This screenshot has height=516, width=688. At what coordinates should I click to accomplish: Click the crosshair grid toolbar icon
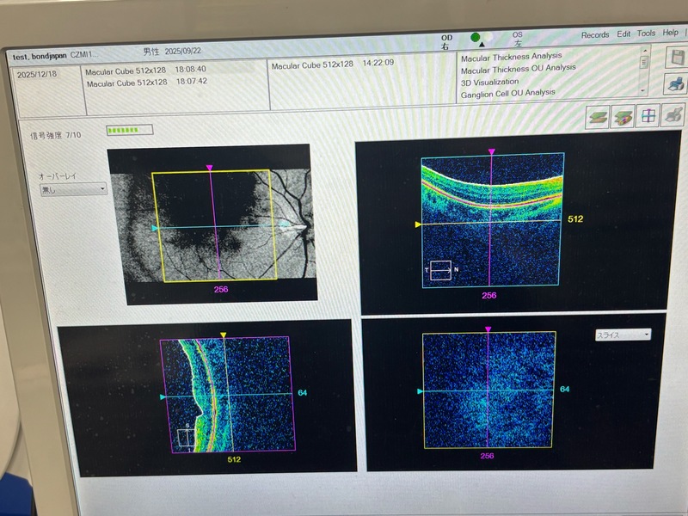(x=648, y=116)
